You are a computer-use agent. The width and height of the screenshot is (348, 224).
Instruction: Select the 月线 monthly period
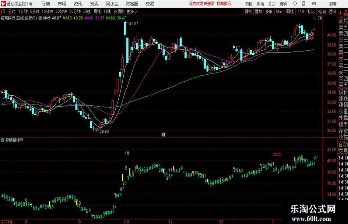(108, 11)
